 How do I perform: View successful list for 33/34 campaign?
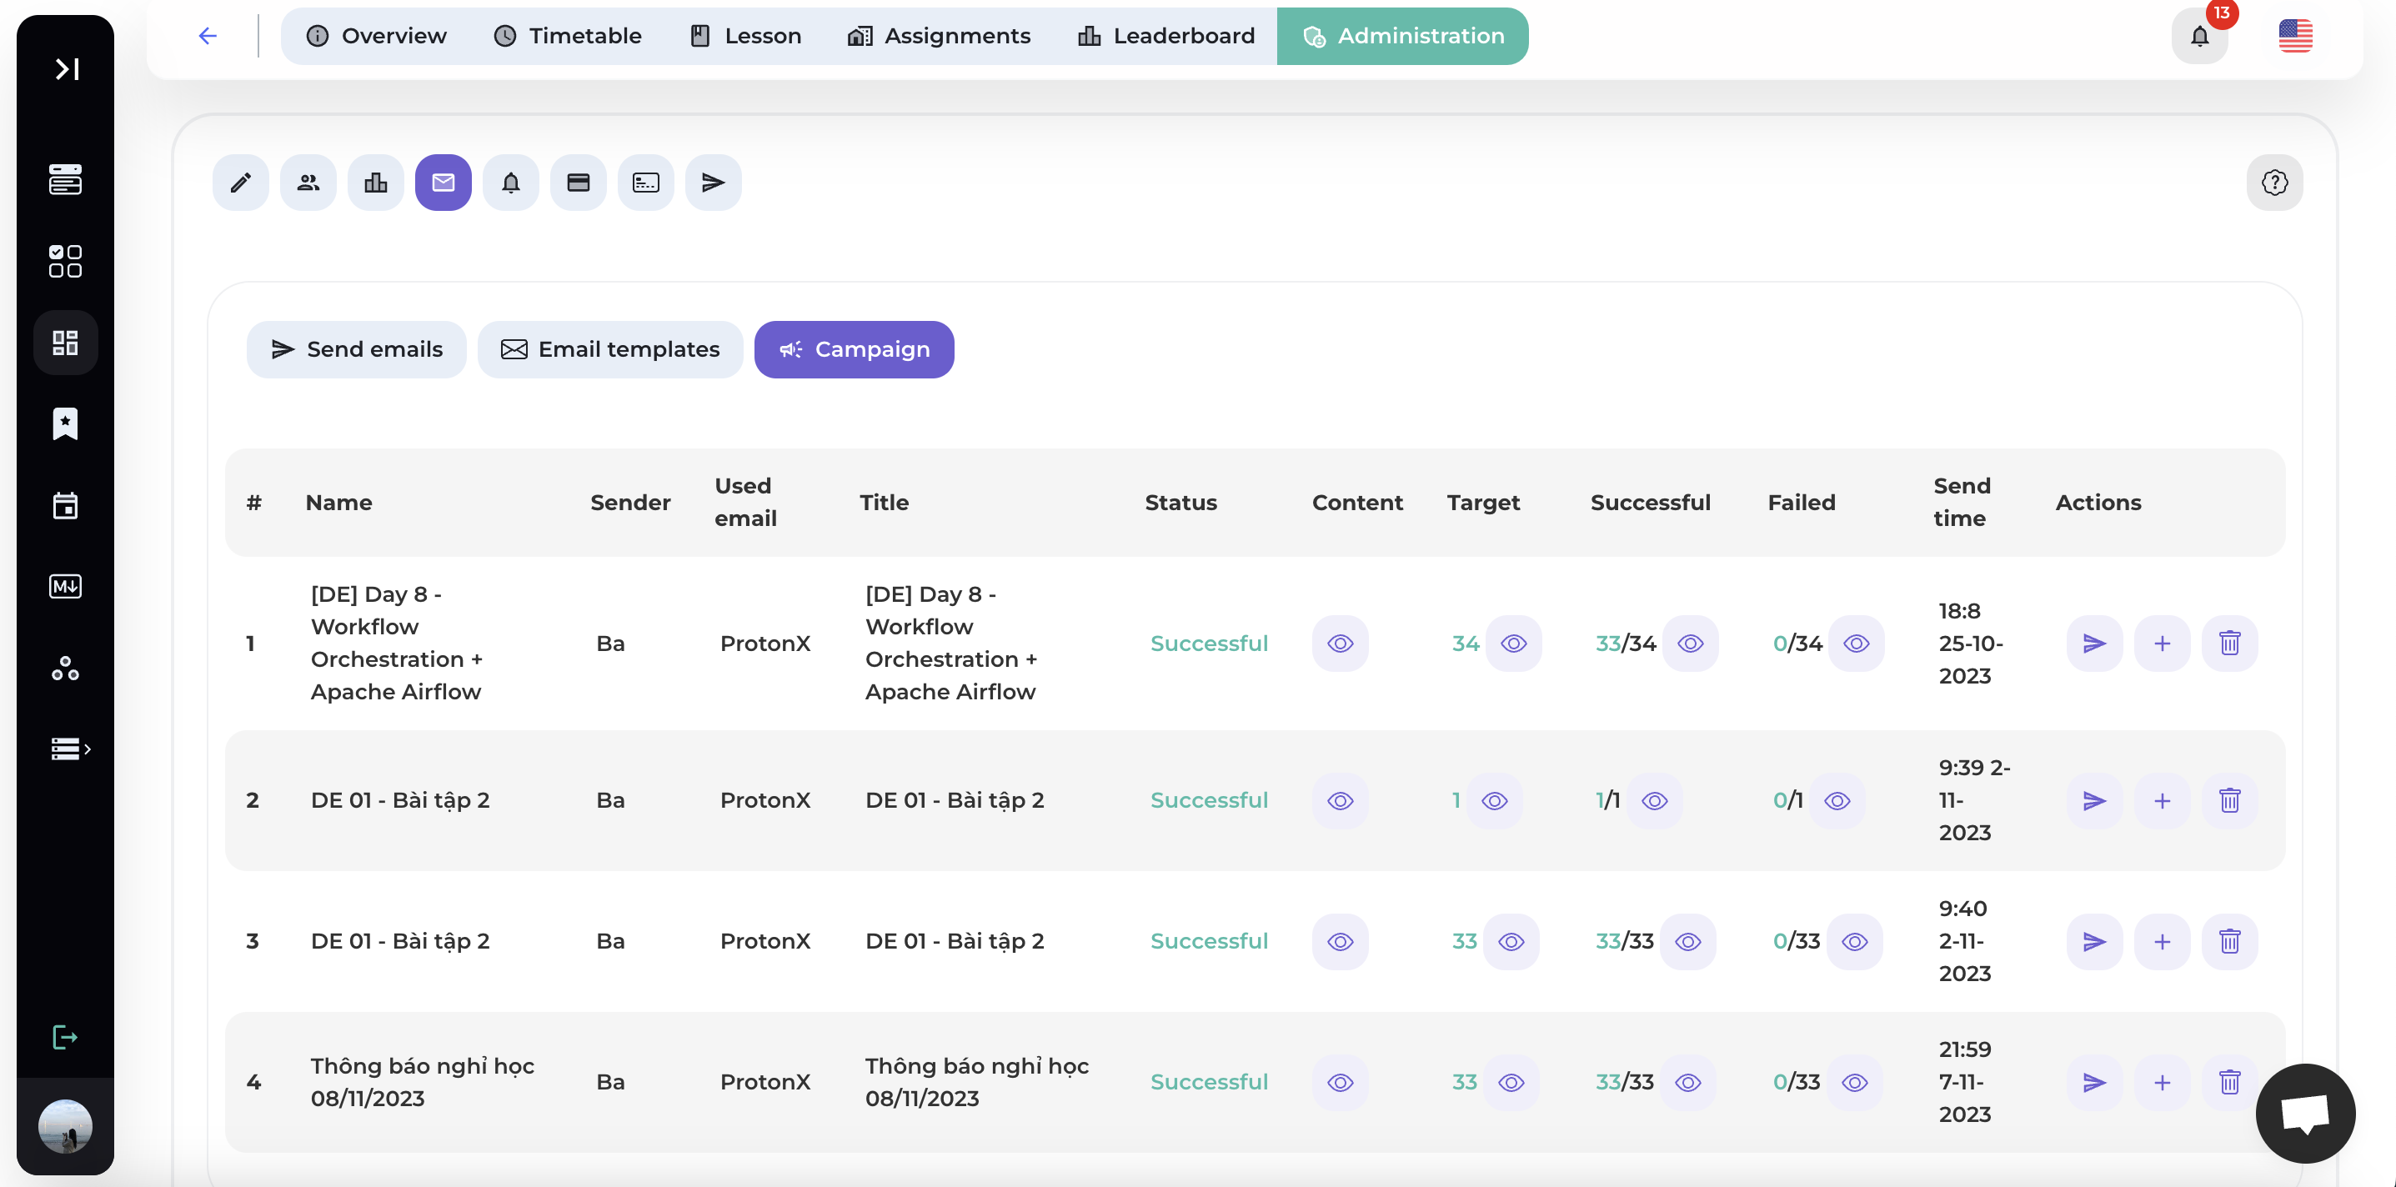tap(1690, 643)
